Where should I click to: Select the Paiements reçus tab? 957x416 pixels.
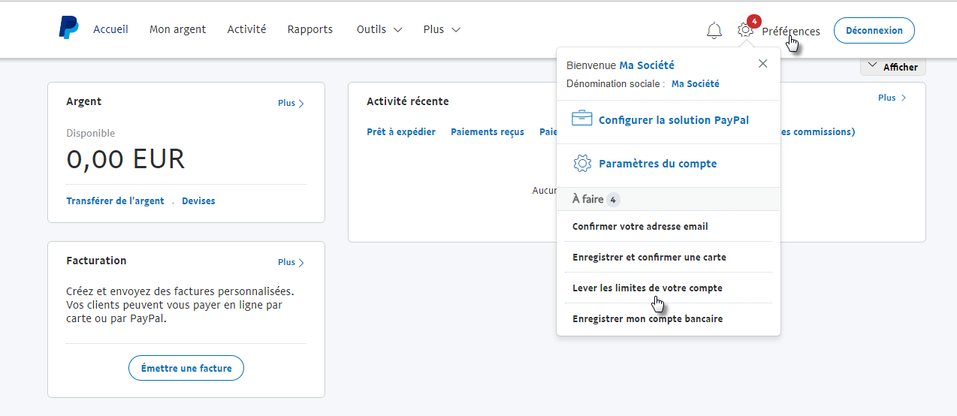point(488,132)
